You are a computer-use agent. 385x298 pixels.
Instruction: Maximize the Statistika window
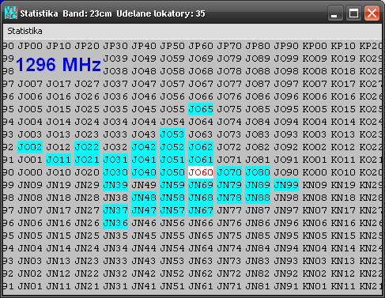point(353,13)
